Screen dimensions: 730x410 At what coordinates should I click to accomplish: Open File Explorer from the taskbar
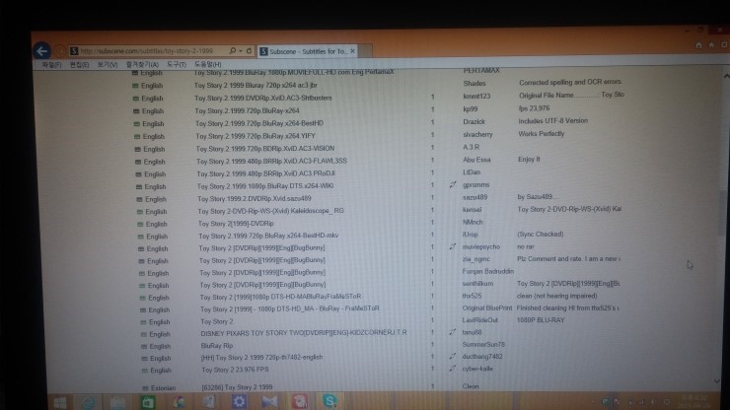[x=117, y=402]
